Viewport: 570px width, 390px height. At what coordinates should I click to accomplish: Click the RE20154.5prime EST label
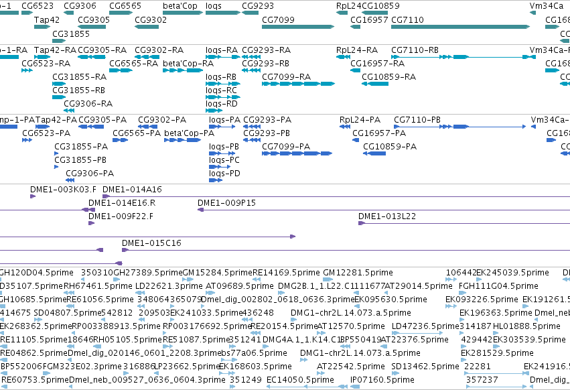(284, 326)
